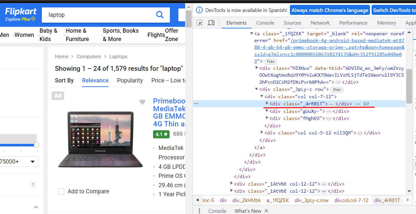Collapse the div class col col-7-12 node
This screenshot has width=416, height=214.
coord(262,96)
